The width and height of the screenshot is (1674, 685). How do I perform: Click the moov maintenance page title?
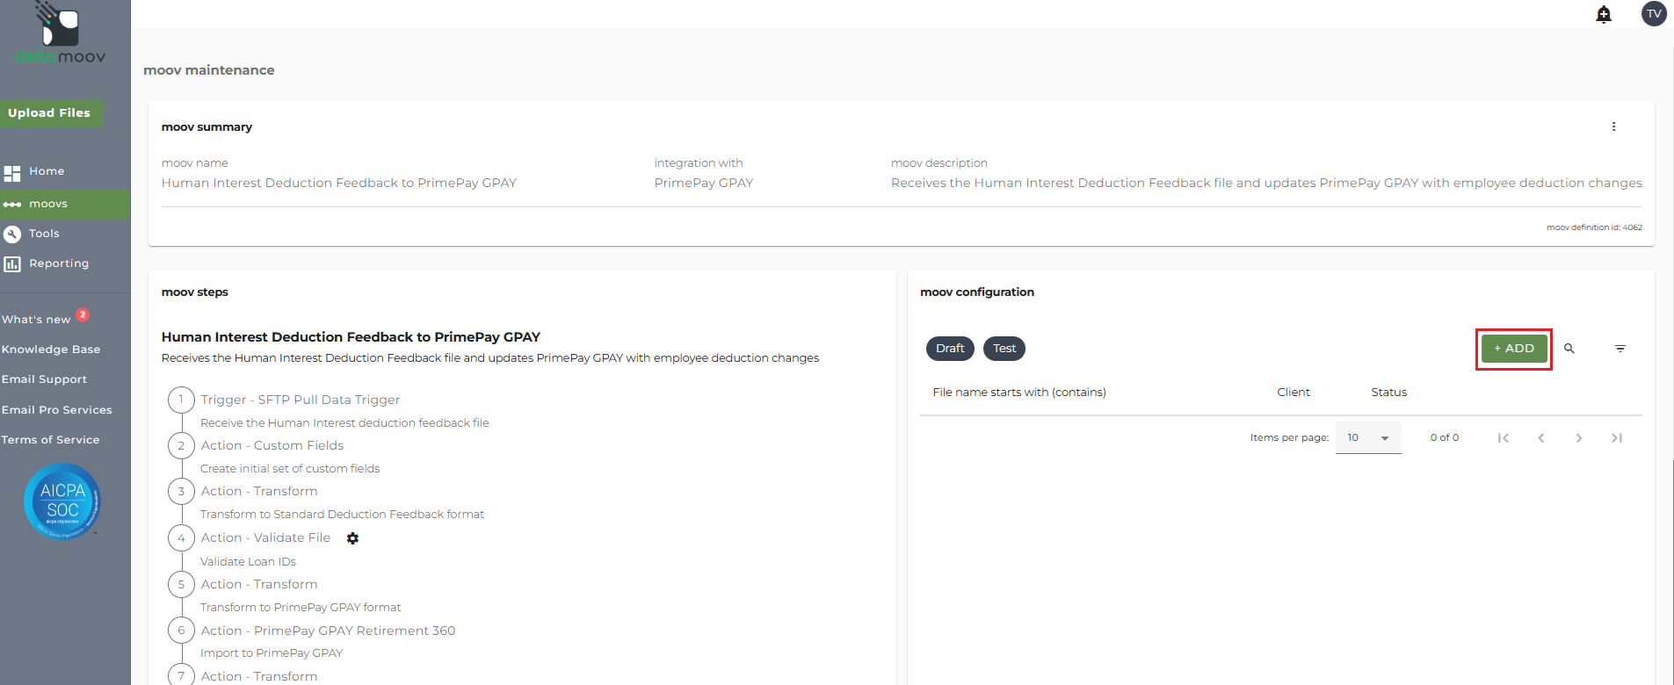coord(209,70)
